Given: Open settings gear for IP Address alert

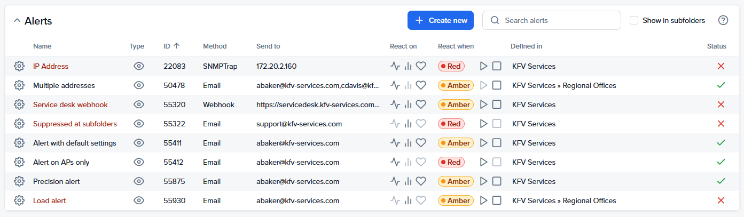Looking at the screenshot, I should [19, 66].
